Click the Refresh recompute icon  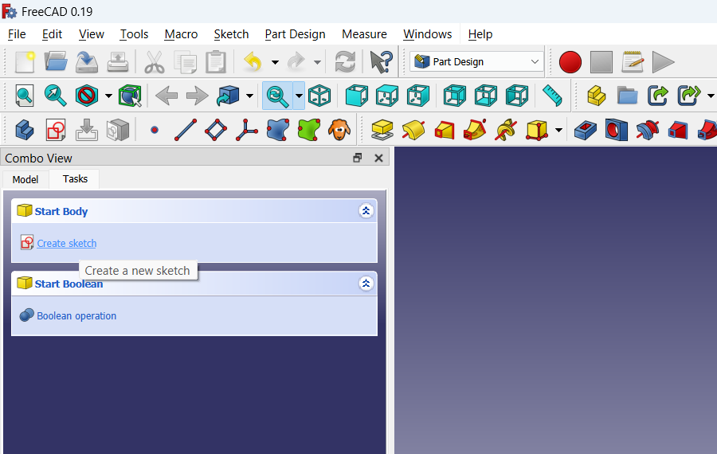click(345, 61)
